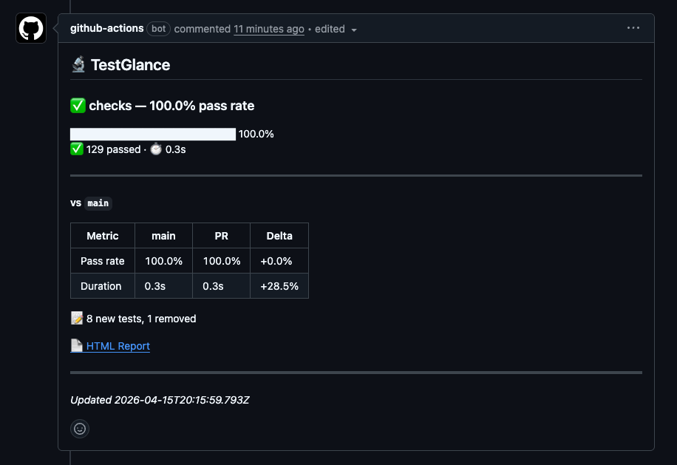Click the edited label in comment header
Viewport: 677px width, 465px height.
tap(330, 29)
